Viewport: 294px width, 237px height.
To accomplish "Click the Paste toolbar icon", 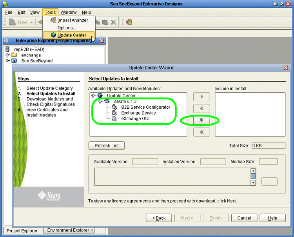I will (105, 22).
